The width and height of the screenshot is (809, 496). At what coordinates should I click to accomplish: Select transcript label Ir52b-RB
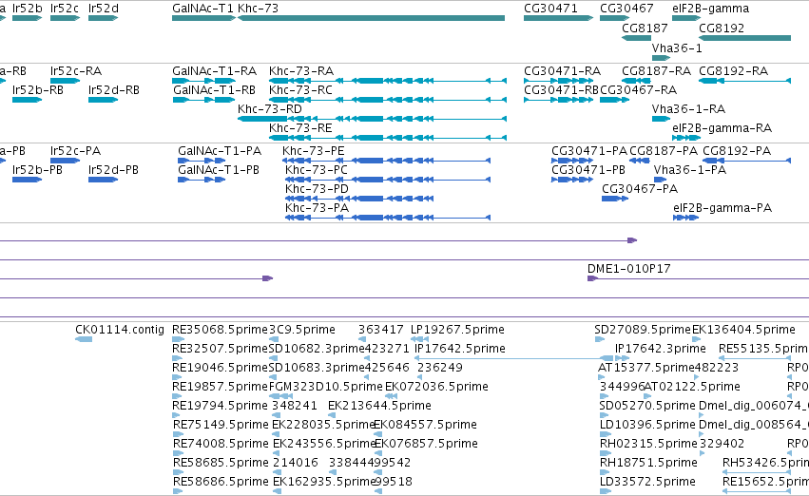coord(38,89)
